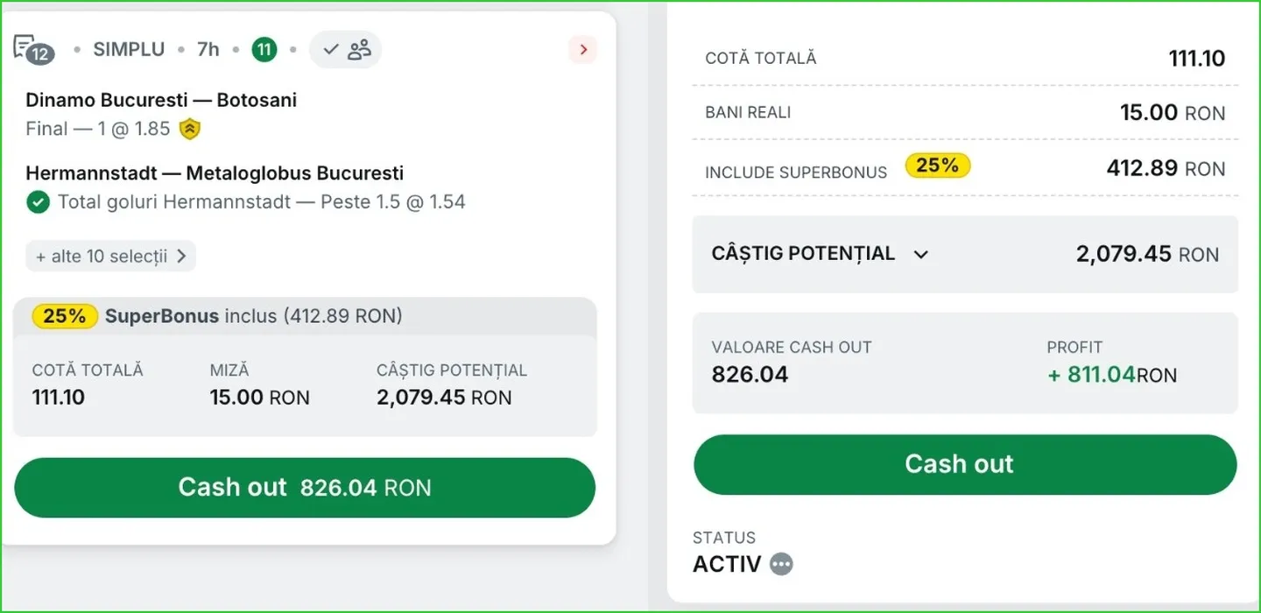
Task: Click the 7h time indicator
Action: pyautogui.click(x=208, y=49)
